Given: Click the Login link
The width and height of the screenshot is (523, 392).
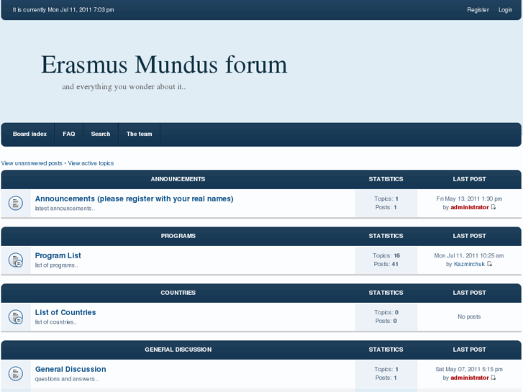Looking at the screenshot, I should coord(505,9).
